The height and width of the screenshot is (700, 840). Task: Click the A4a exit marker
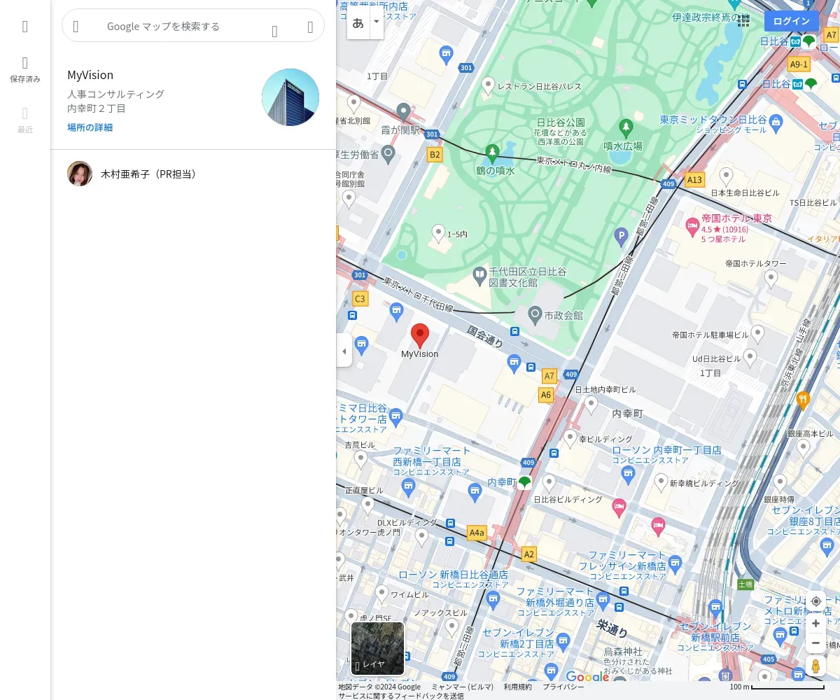pos(477,533)
